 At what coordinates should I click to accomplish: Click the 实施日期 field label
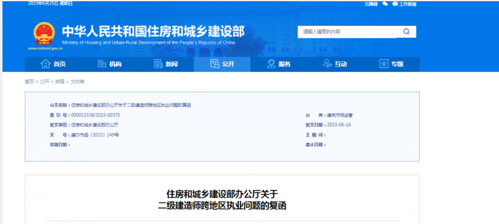pyautogui.click(x=59, y=145)
